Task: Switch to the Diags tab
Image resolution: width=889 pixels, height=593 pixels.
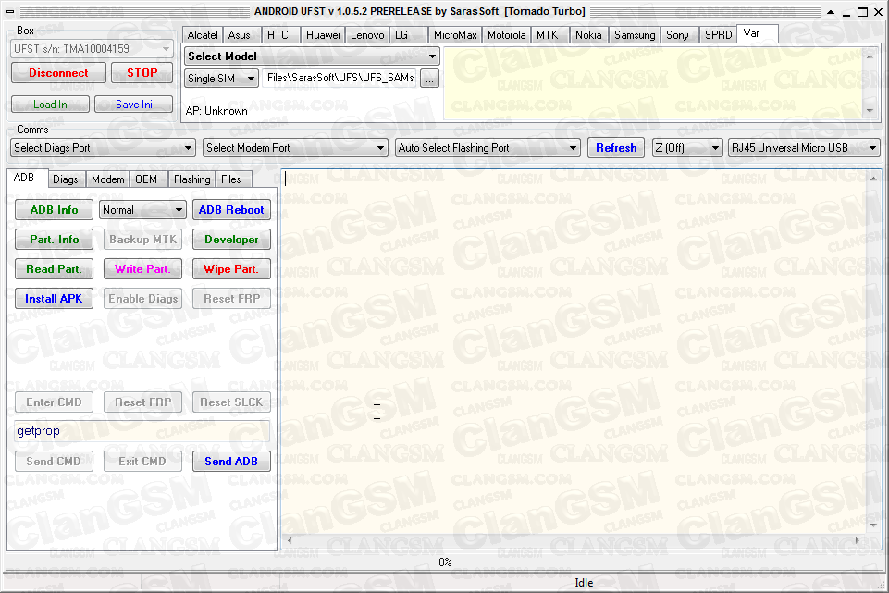Action: [66, 179]
